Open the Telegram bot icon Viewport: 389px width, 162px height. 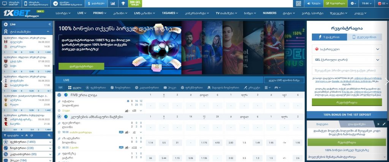click(x=56, y=3)
